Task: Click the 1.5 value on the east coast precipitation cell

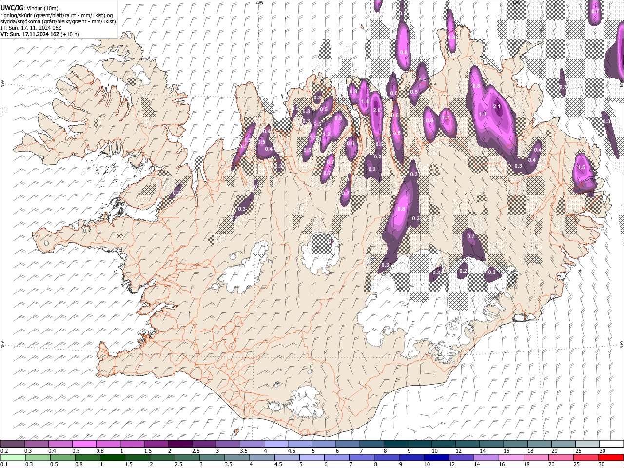Action: [581, 167]
